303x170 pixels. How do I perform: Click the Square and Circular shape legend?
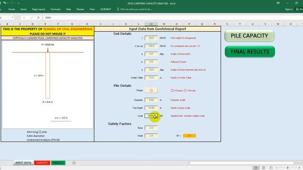click(183, 90)
